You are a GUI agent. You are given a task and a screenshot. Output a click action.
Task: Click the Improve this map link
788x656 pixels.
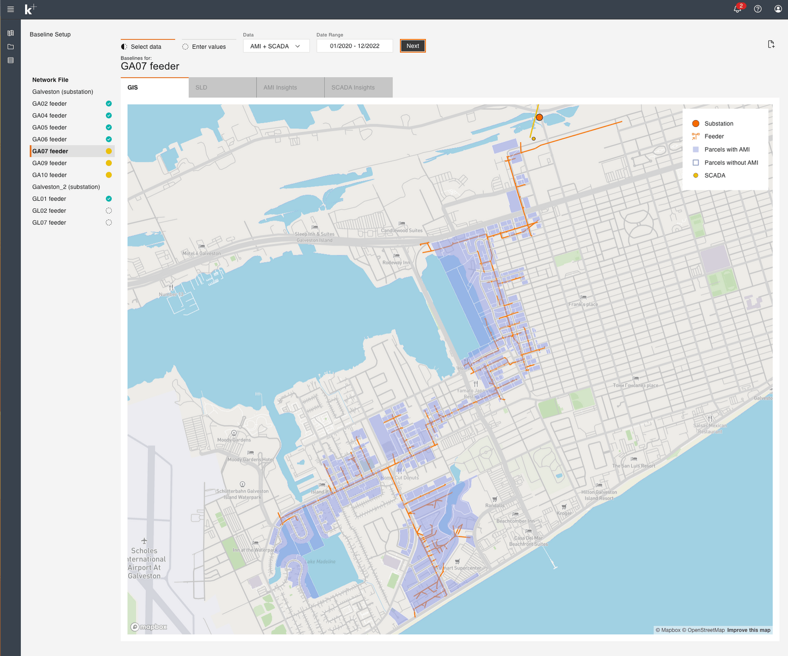(x=749, y=630)
